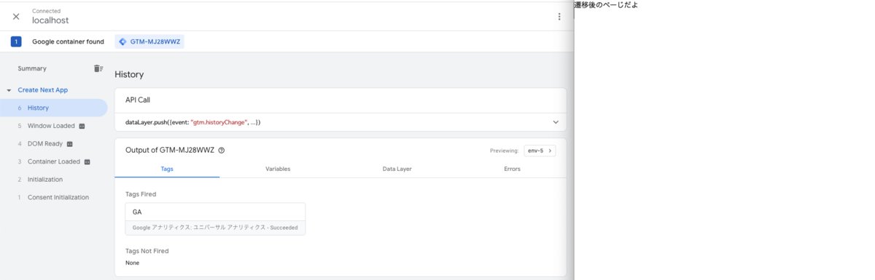
Task: Click the Succeeded status line under GA
Action: (x=215, y=228)
